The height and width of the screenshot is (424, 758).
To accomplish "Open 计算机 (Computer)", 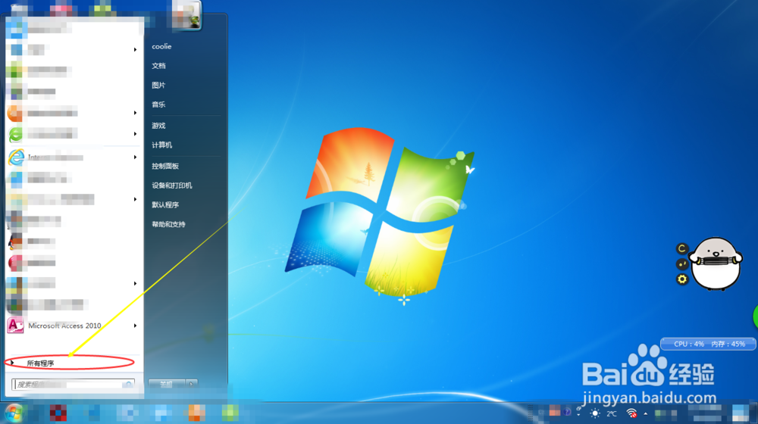I will click(162, 145).
